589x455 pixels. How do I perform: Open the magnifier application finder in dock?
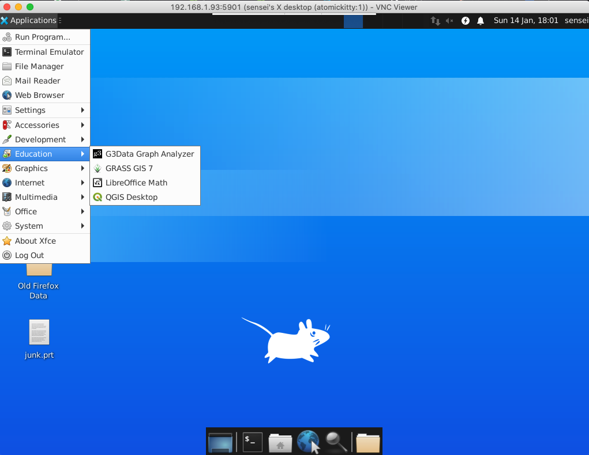pos(336,442)
